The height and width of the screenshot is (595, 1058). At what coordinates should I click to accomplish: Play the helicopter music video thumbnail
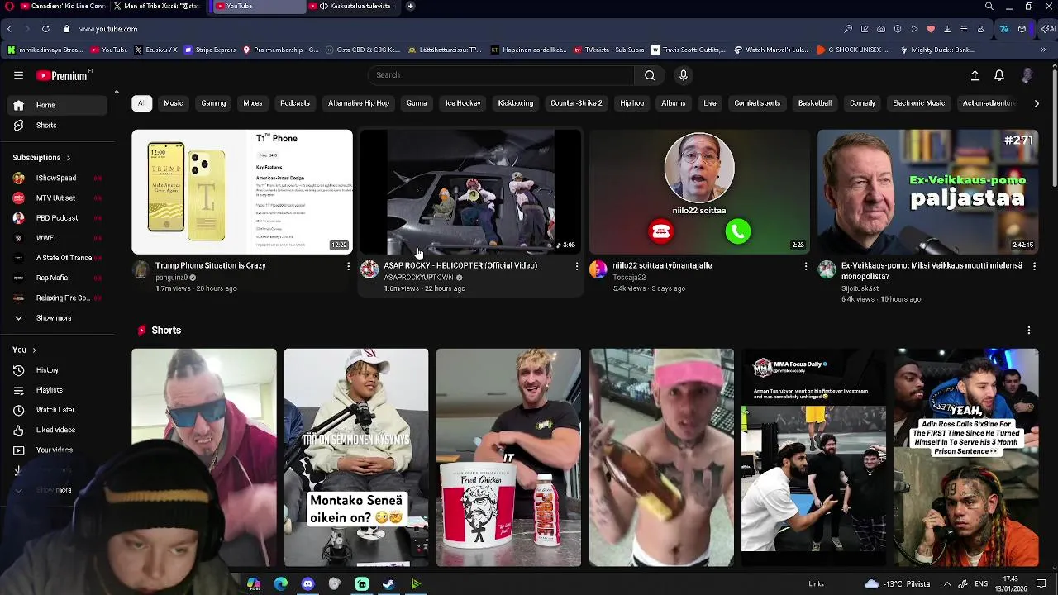coord(471,192)
